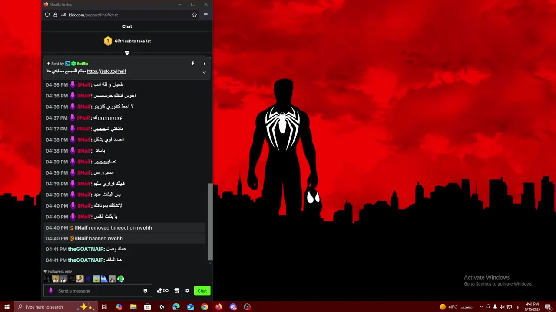Open Task View on taskbar
This screenshot has width=556, height=312.
(104, 307)
